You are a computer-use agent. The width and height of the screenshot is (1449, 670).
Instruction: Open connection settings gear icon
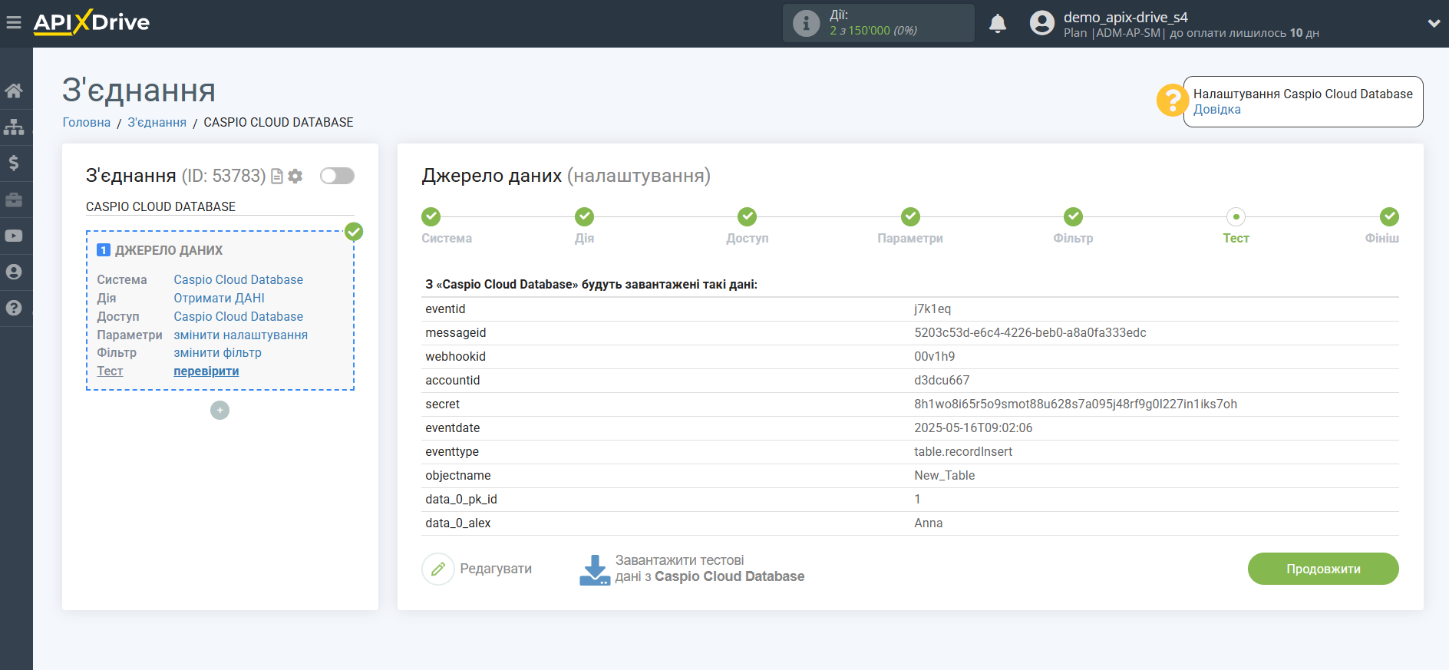(x=295, y=177)
